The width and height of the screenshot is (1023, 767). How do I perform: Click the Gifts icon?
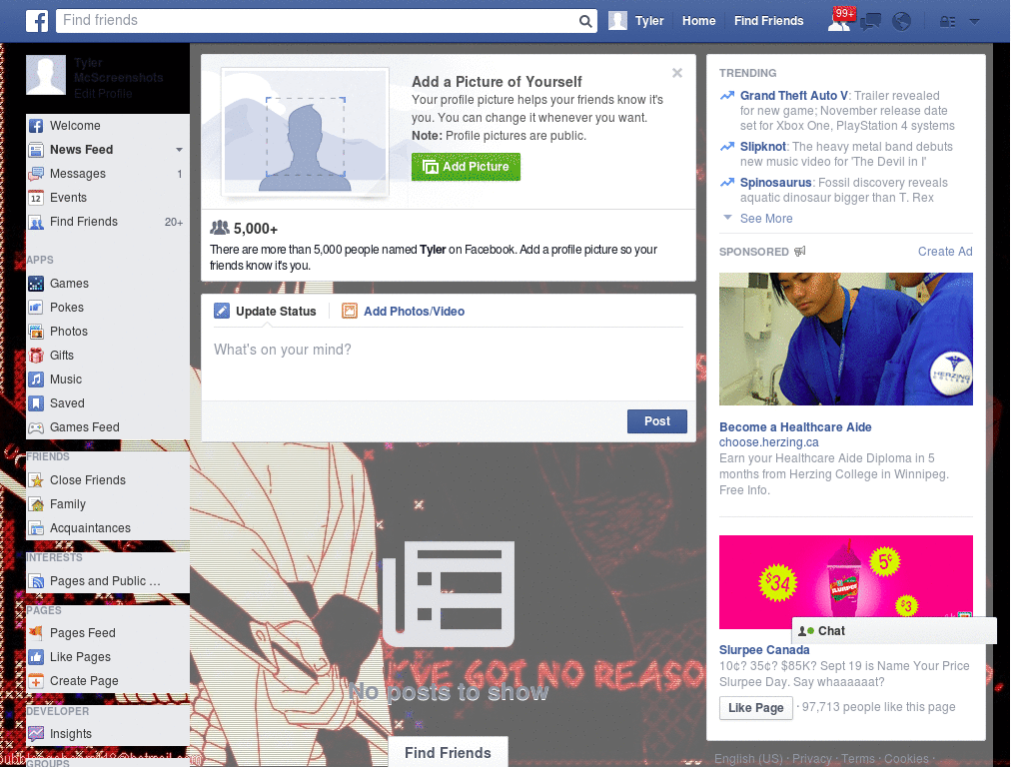click(x=36, y=356)
